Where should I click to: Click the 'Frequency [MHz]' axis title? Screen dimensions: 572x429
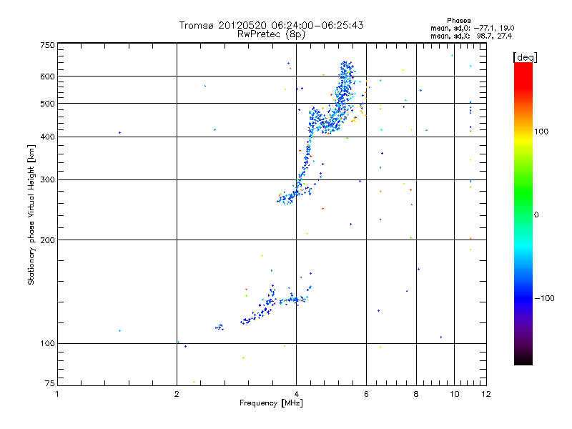point(271,403)
